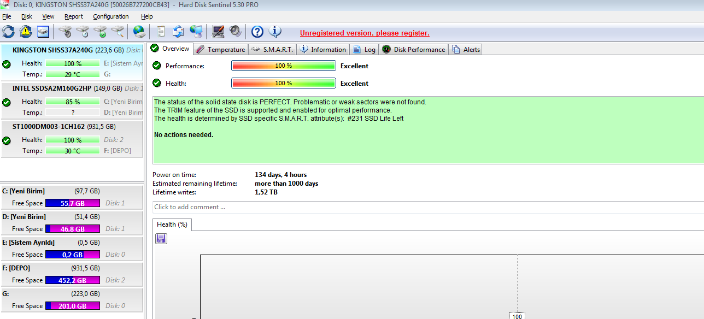Viewport: 704px width, 319px height.
Task: Open the File menu
Action: [x=7, y=16]
